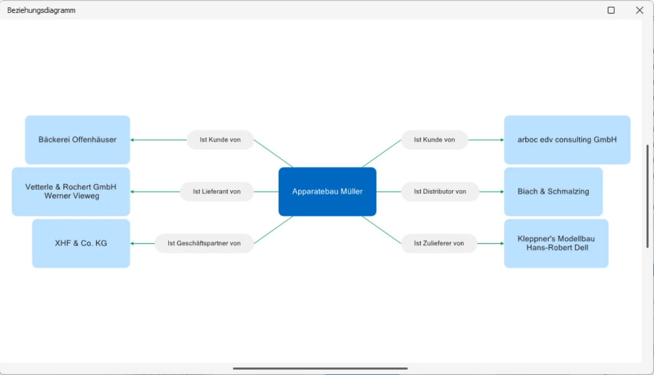654x375 pixels.
Task: Click the 'Ist Geschäftspartner von' relation label
Action: [x=204, y=243]
